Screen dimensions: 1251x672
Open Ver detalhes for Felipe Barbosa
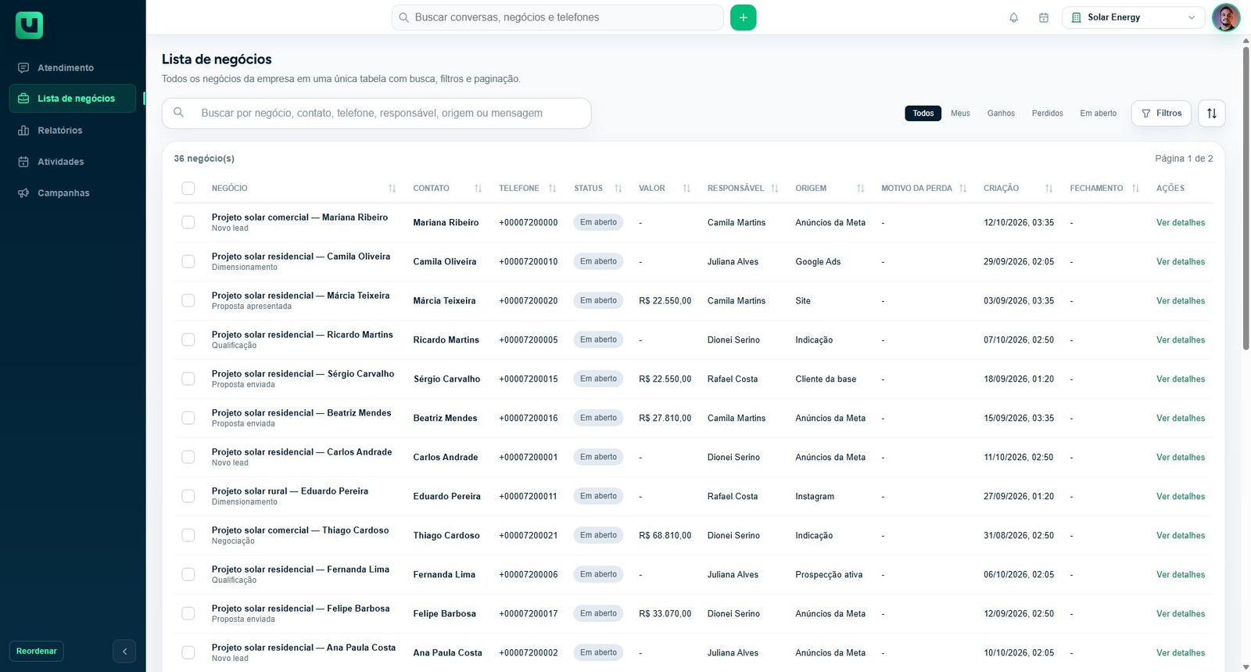pos(1180,614)
